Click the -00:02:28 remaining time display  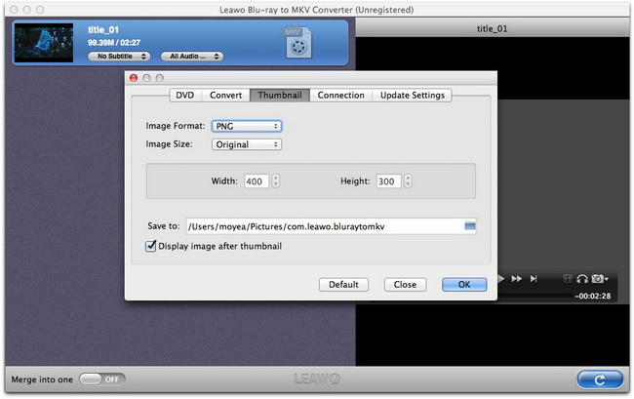click(593, 296)
